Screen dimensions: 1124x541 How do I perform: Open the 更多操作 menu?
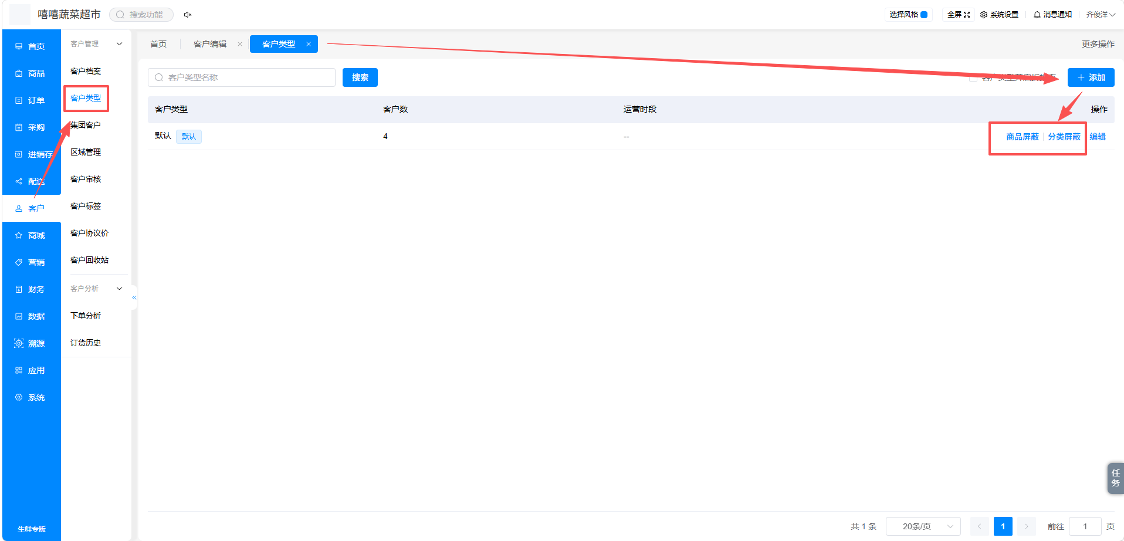(x=1098, y=44)
